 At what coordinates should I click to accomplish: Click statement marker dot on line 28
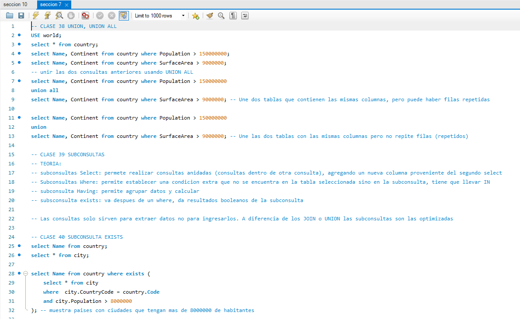pyautogui.click(x=19, y=273)
